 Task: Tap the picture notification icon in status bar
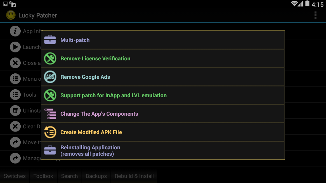tap(5, 4)
